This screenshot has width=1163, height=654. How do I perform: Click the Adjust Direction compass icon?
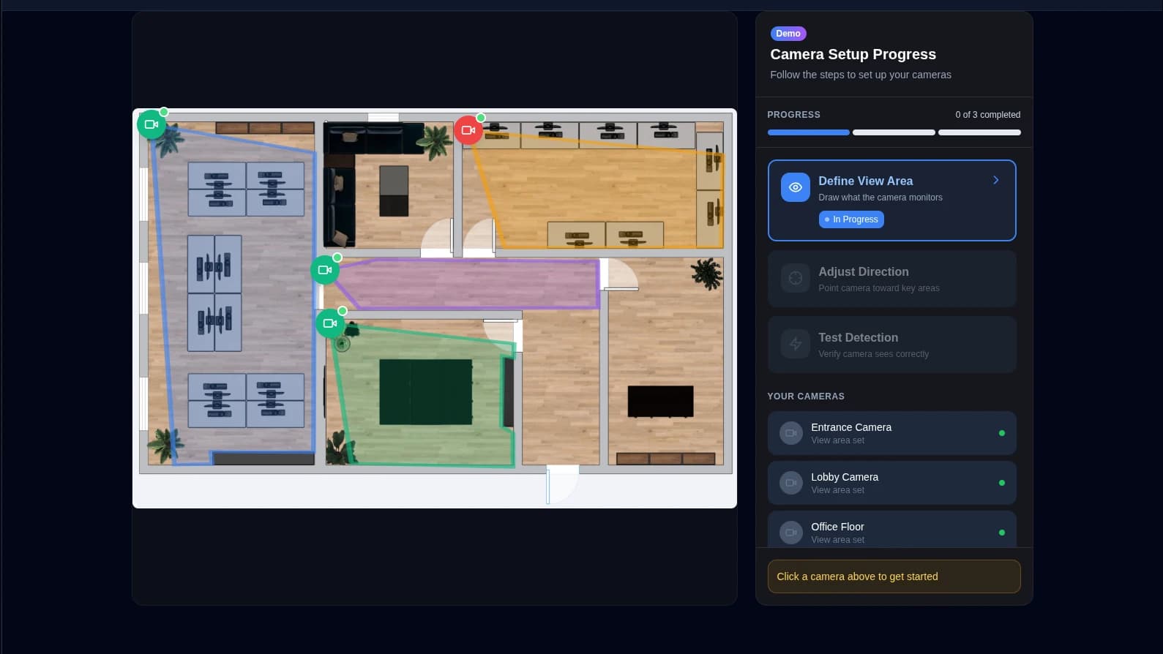796,278
